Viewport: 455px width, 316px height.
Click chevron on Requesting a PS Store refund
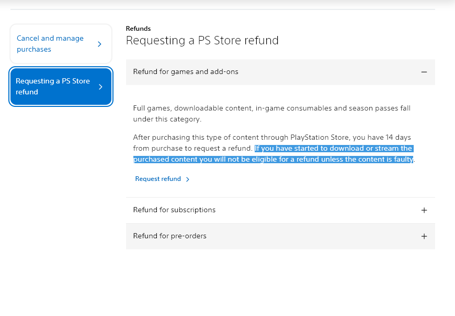(100, 87)
